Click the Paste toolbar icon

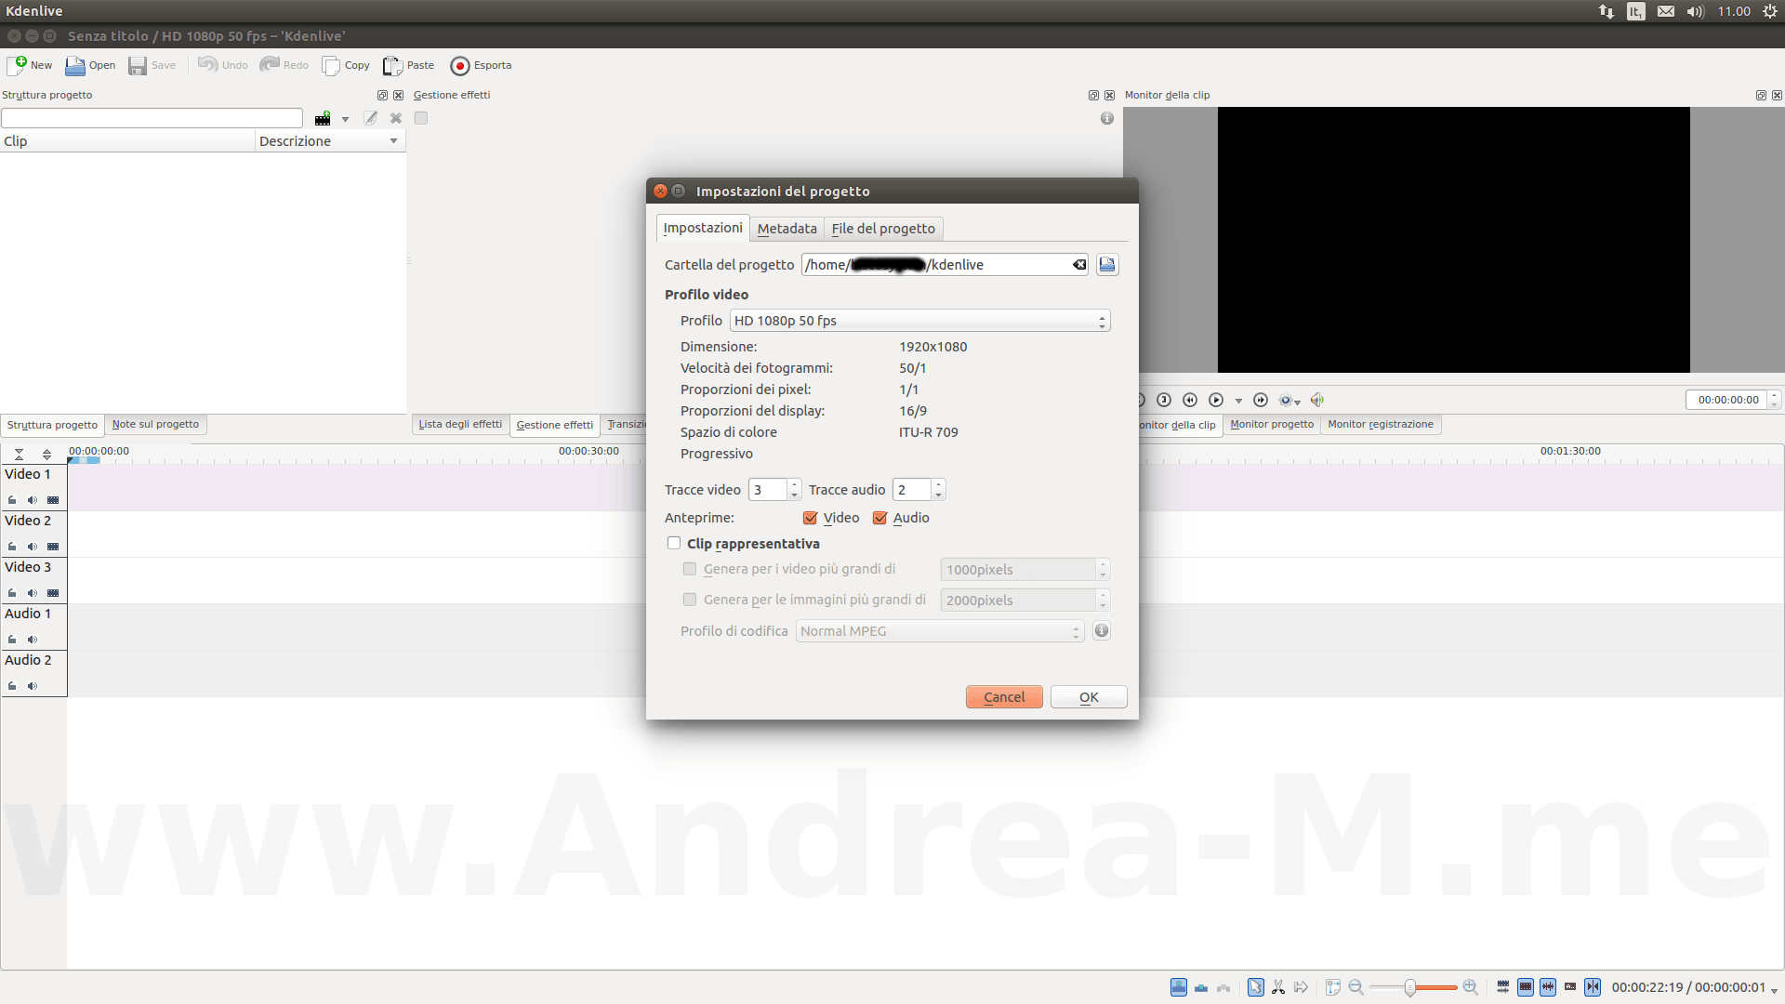point(392,65)
